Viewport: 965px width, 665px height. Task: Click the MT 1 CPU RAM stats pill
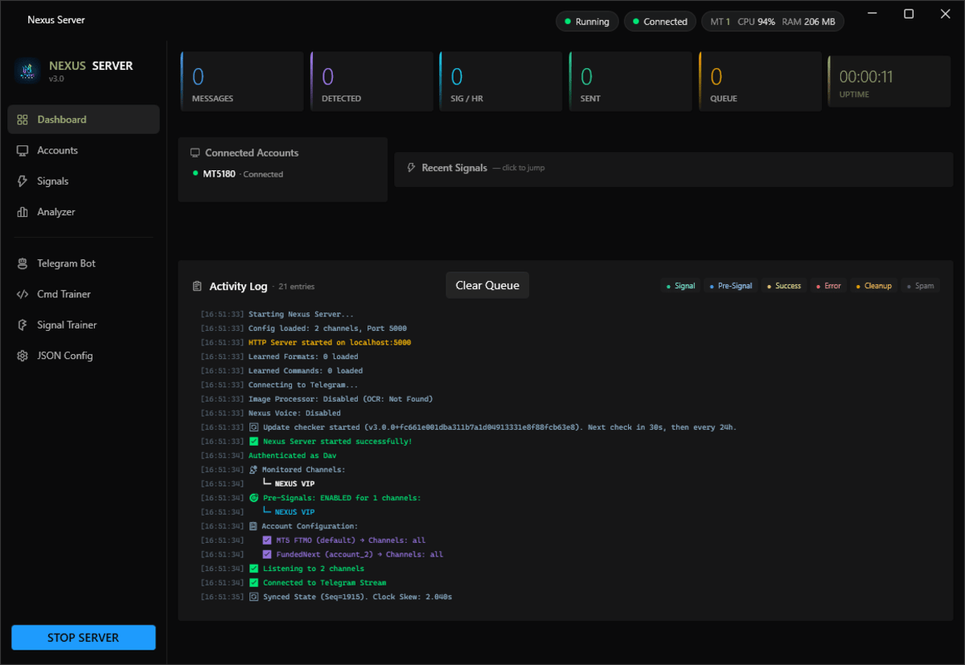pos(773,22)
